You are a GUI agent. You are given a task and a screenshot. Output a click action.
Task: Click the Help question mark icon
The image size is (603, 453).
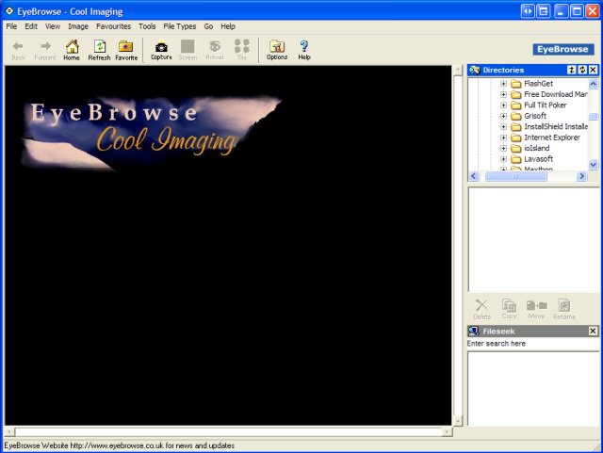(x=304, y=49)
